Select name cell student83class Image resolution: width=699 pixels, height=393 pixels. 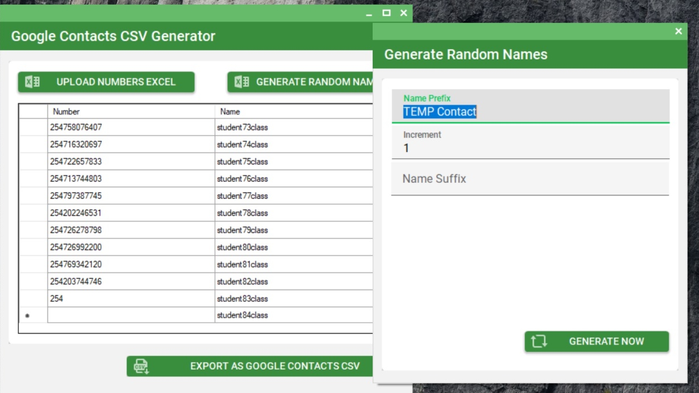point(294,298)
